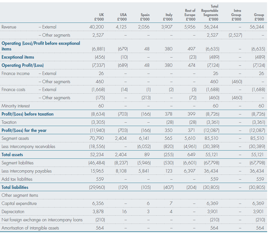Image resolution: width=270 pixels, height=234 pixels.
Task: Click Group amortisation value 564
Action: [x=260, y=228]
